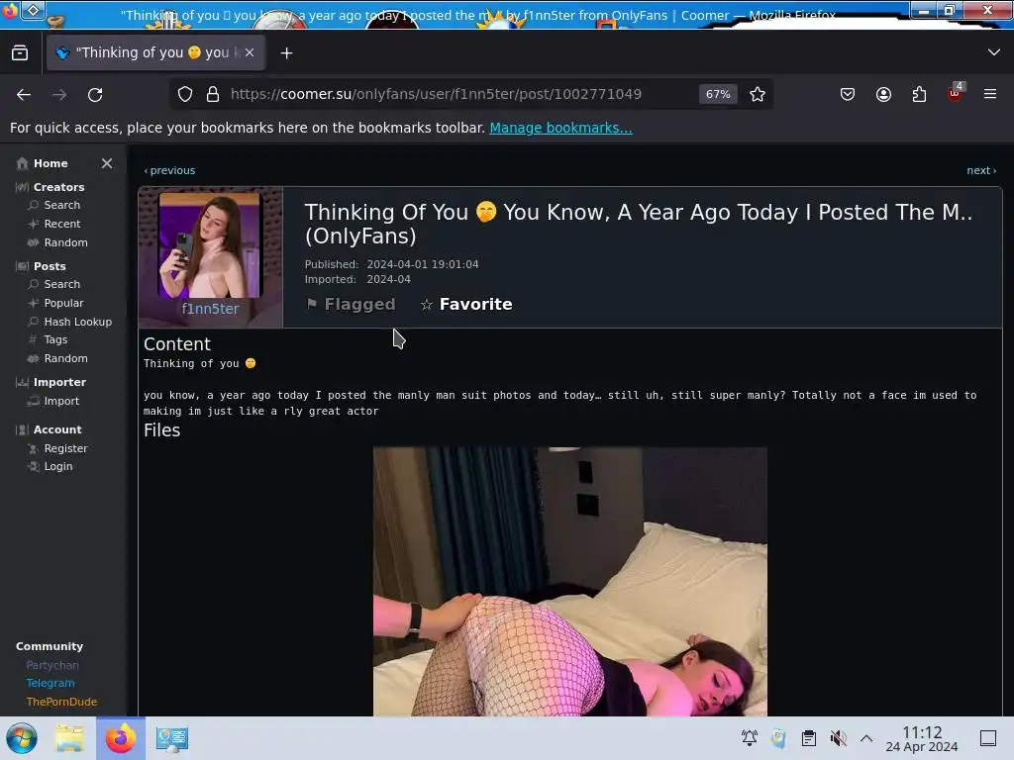The width and height of the screenshot is (1014, 760).
Task: Open the Extensions puzzle icon
Action: (x=919, y=94)
